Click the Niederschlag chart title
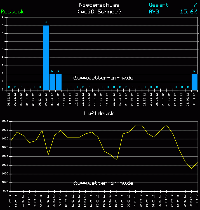Image resolution: width=200 pixels, height=210 pixels. pyautogui.click(x=99, y=5)
